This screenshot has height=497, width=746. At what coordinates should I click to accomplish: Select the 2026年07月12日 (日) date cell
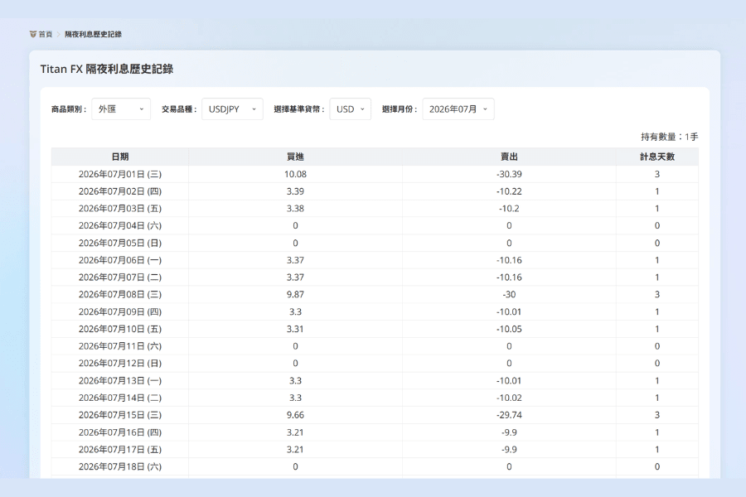[120, 364]
